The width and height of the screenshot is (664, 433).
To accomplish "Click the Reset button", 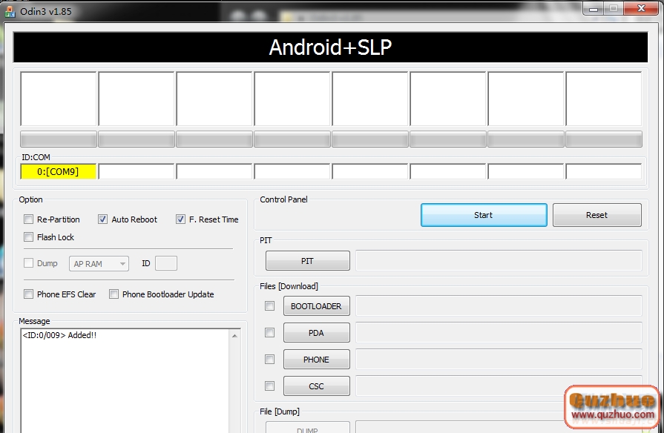I will point(596,215).
